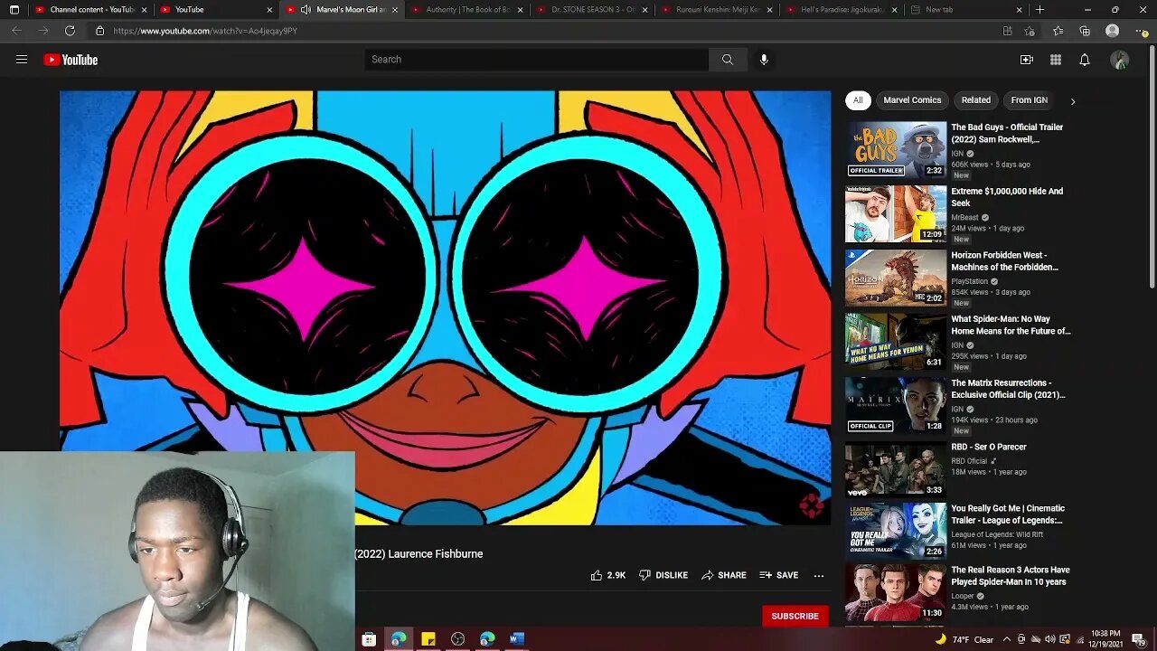The image size is (1157, 651).
Task: Share the video
Action: coord(724,575)
